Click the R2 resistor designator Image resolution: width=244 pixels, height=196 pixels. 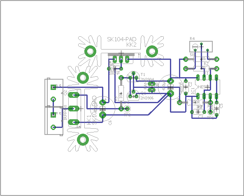[206, 64]
